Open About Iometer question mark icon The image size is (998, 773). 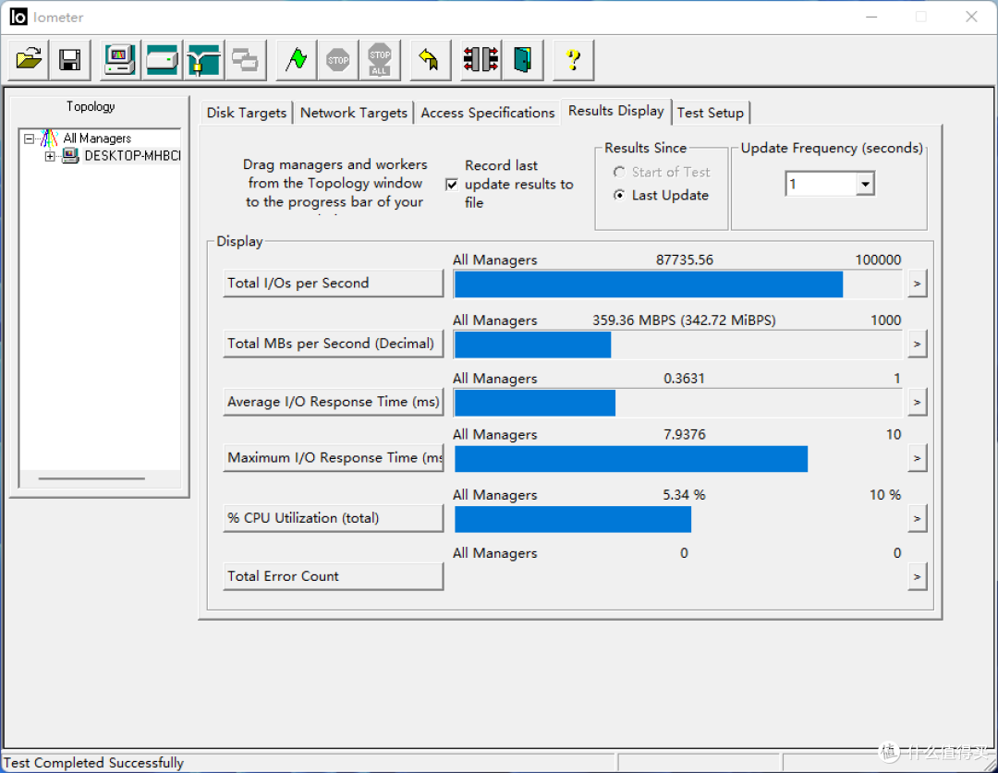(574, 60)
